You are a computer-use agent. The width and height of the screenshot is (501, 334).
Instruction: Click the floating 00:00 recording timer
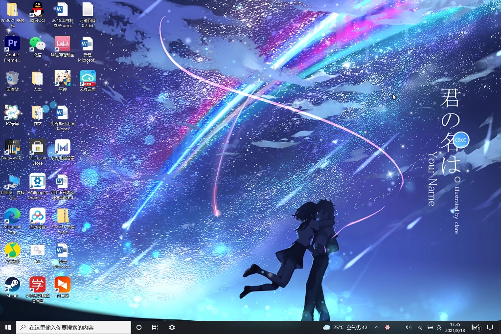point(461,140)
